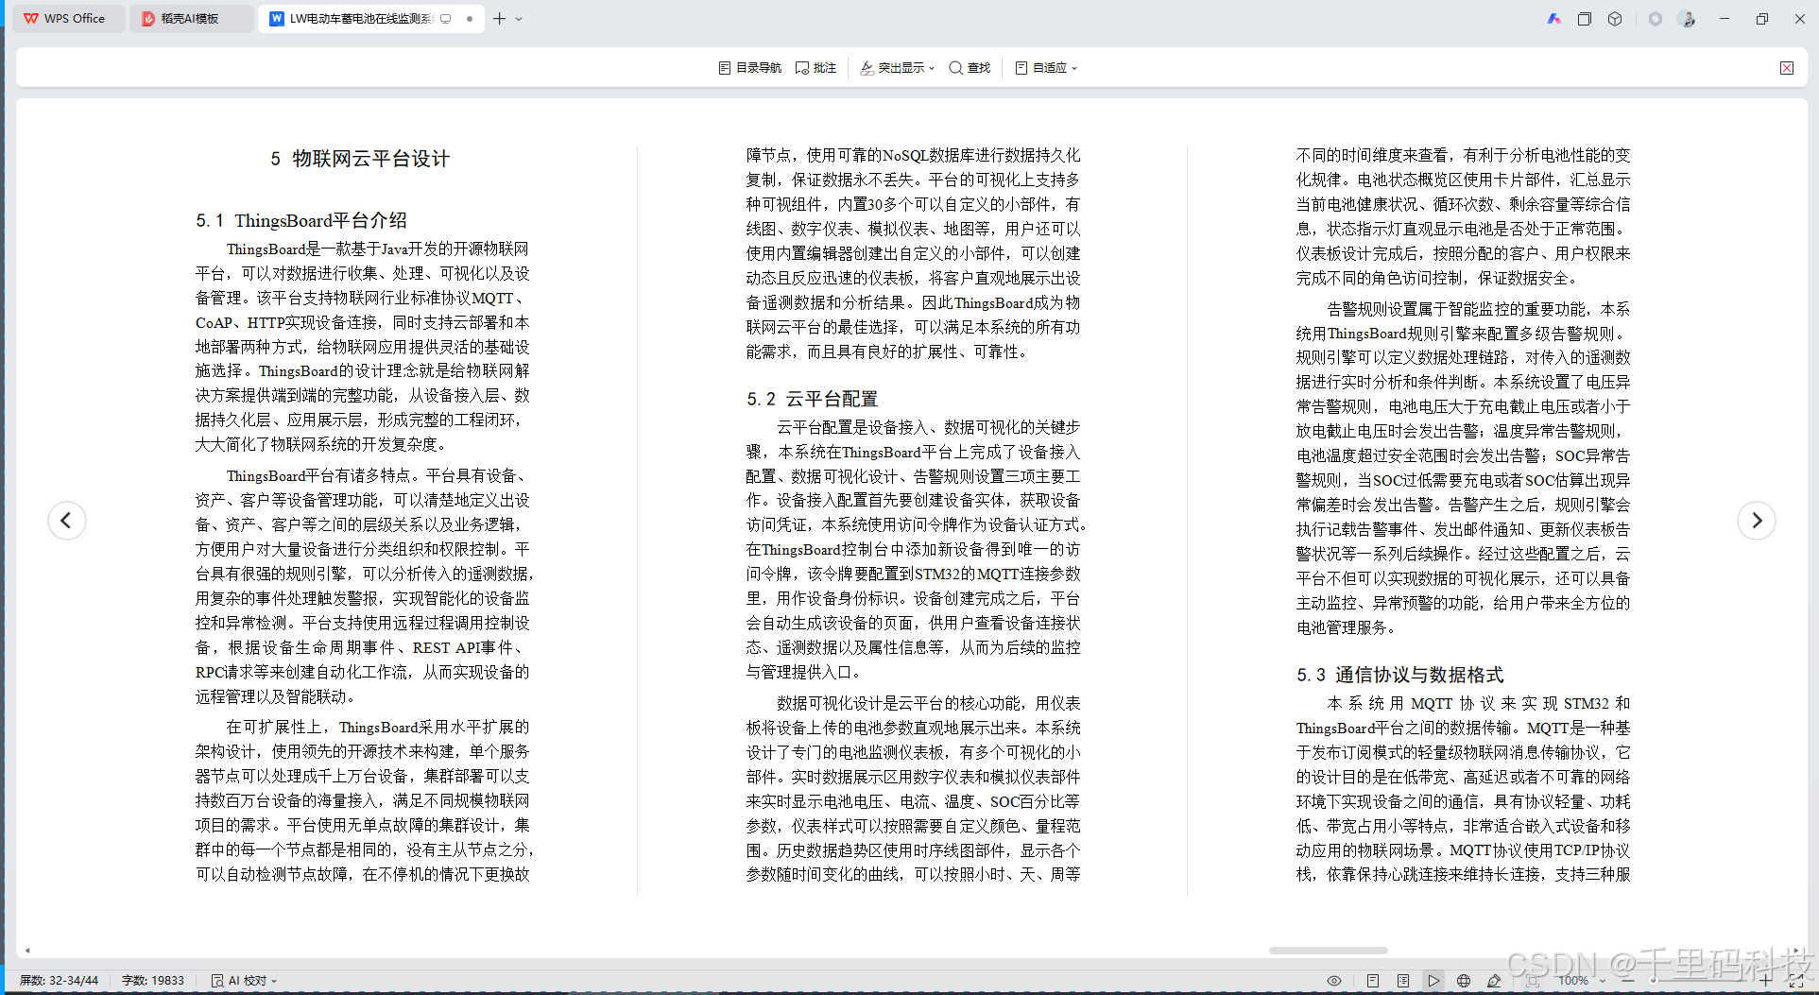
Task: Open the 目录导航 outline navigation
Action: [x=749, y=68]
